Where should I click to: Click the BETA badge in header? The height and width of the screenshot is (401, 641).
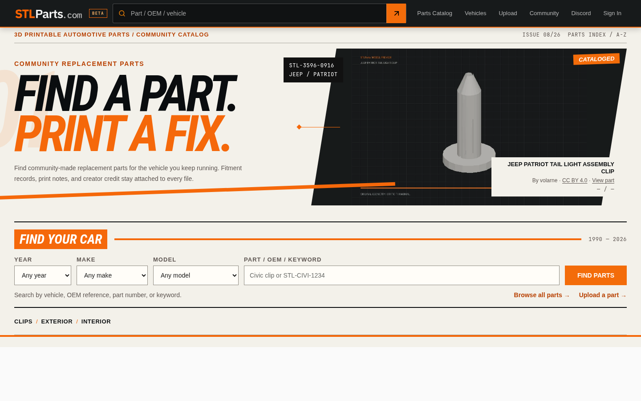click(x=98, y=13)
